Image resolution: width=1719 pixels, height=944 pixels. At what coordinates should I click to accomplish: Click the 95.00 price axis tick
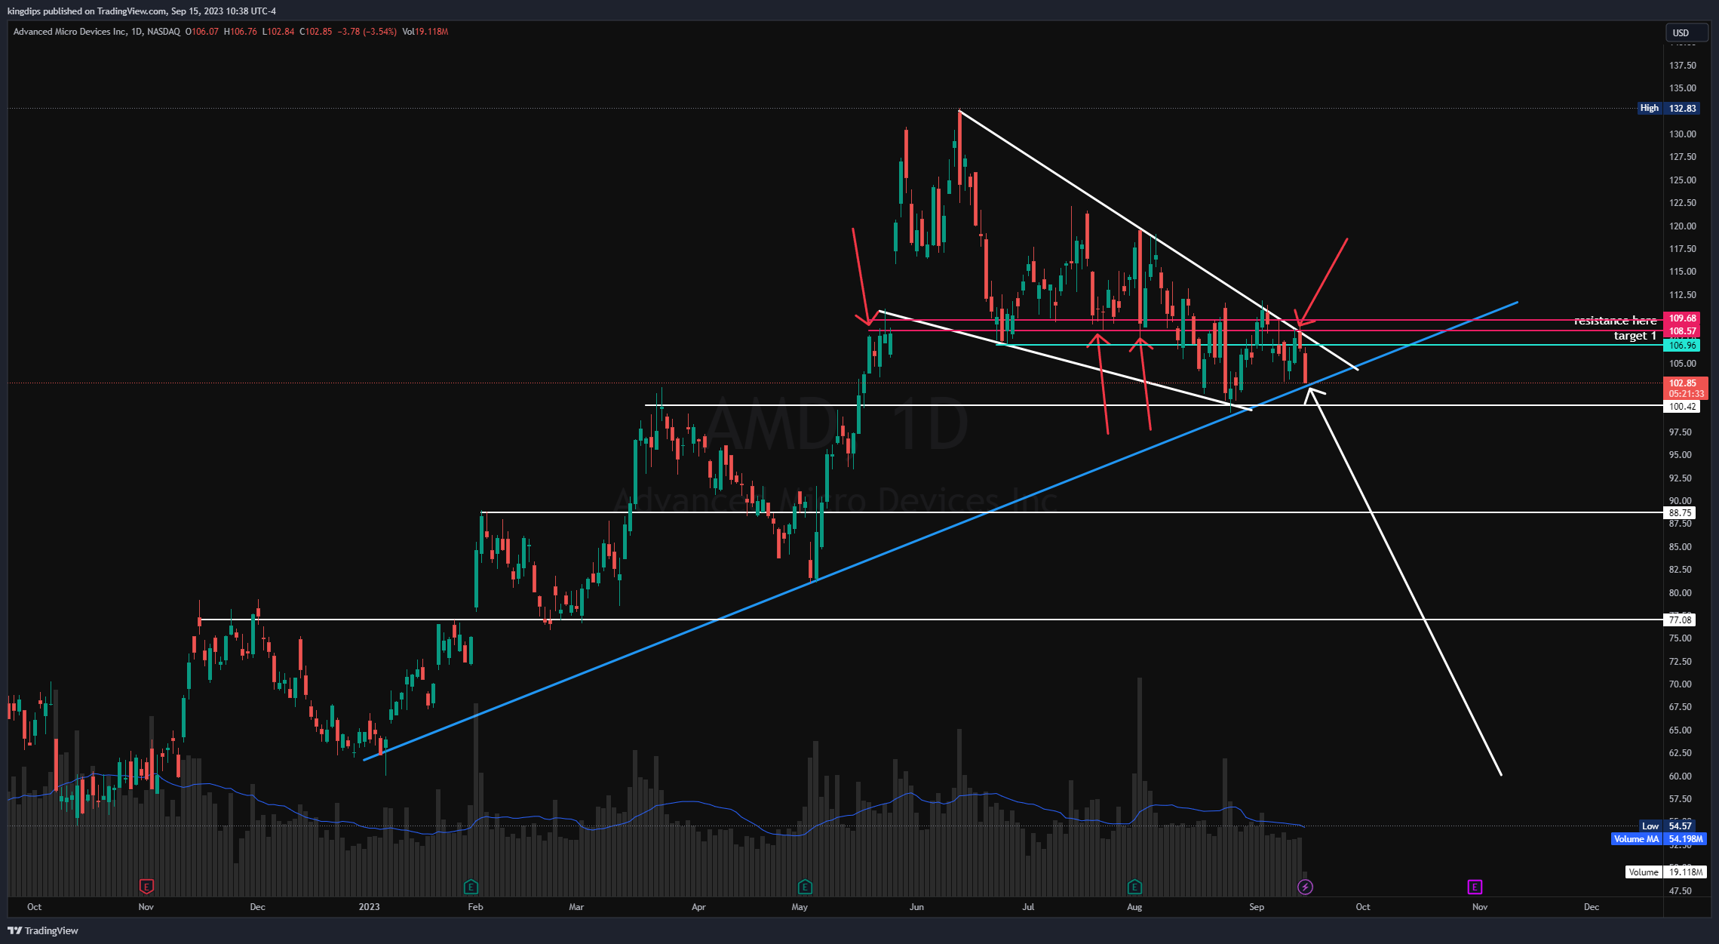tap(1679, 455)
